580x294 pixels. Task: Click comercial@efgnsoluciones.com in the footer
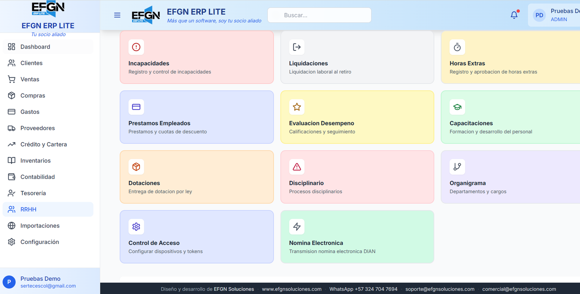[x=519, y=289]
